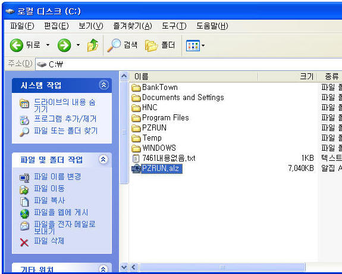The height and width of the screenshot is (274, 342).
Task: Click 파일 이름 변경 link
Action: click(57, 176)
